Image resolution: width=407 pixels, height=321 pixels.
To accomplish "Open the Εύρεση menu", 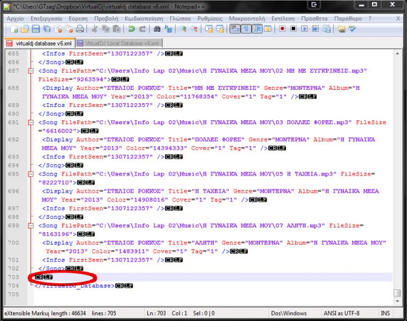I will (x=78, y=19).
